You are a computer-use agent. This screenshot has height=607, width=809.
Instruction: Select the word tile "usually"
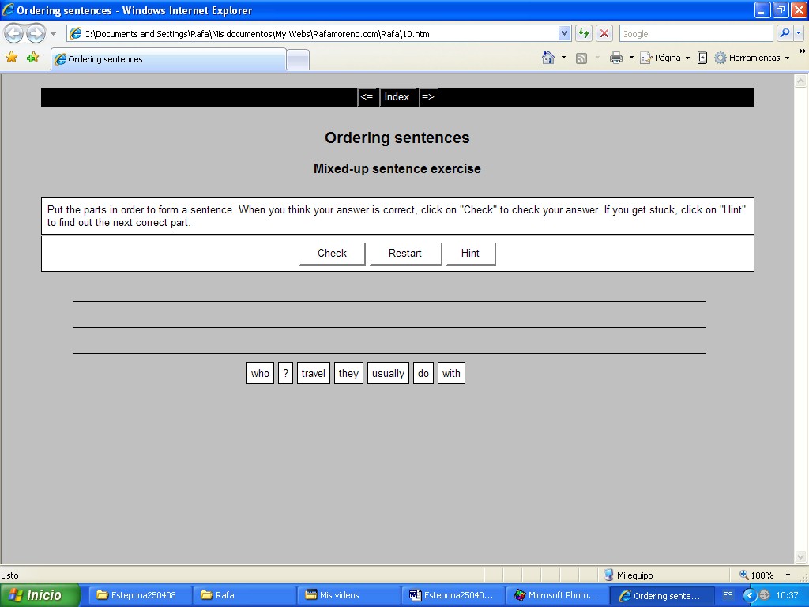[x=388, y=373]
